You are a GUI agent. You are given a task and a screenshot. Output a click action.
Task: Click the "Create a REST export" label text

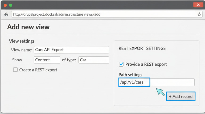[x=38, y=70]
